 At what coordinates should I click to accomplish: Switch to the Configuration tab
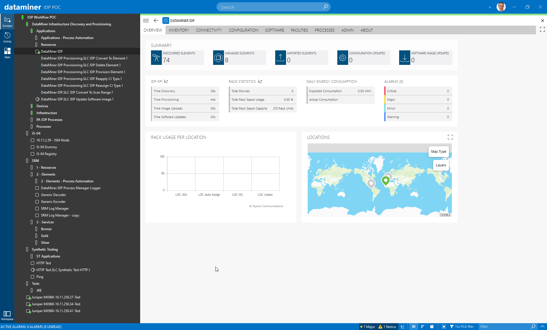[243, 30]
